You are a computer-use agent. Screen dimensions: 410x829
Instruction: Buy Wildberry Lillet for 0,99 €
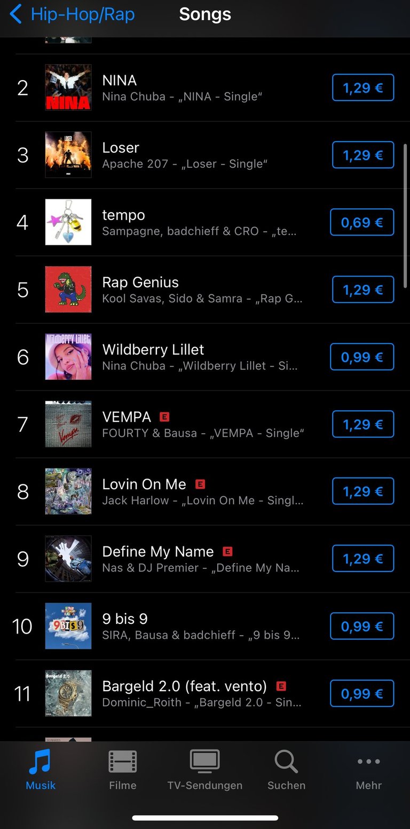[362, 357]
